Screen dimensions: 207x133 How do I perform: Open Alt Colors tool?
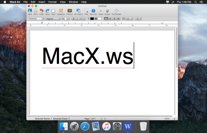tap(78, 11)
